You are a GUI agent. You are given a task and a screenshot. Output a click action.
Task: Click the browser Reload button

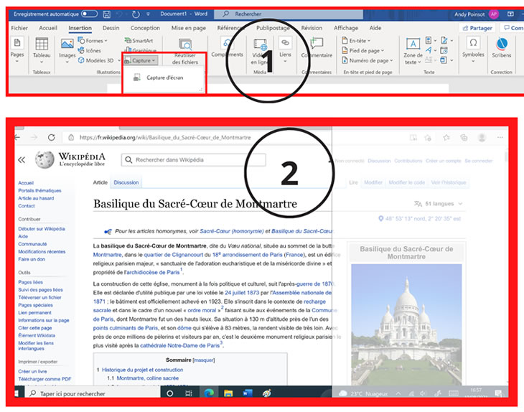51,137
